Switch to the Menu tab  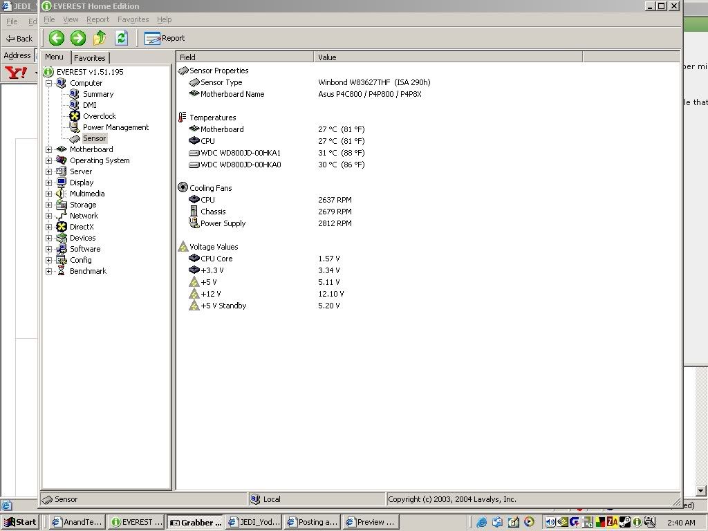[x=54, y=57]
